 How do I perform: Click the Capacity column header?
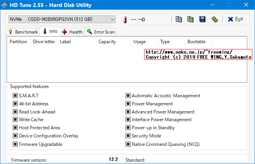point(107,42)
